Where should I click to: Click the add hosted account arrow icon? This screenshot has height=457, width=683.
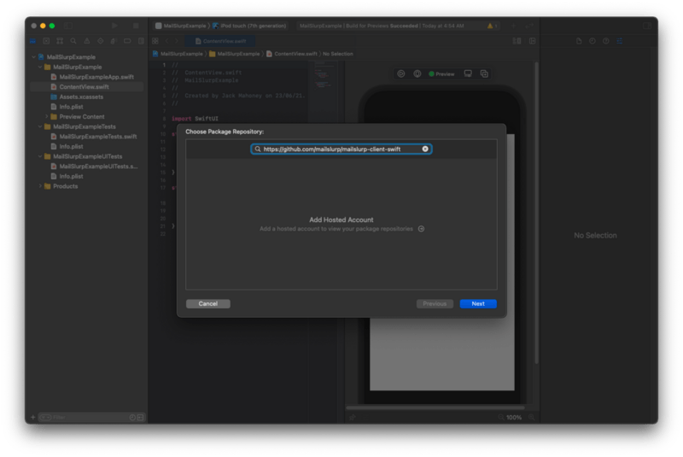[421, 229]
